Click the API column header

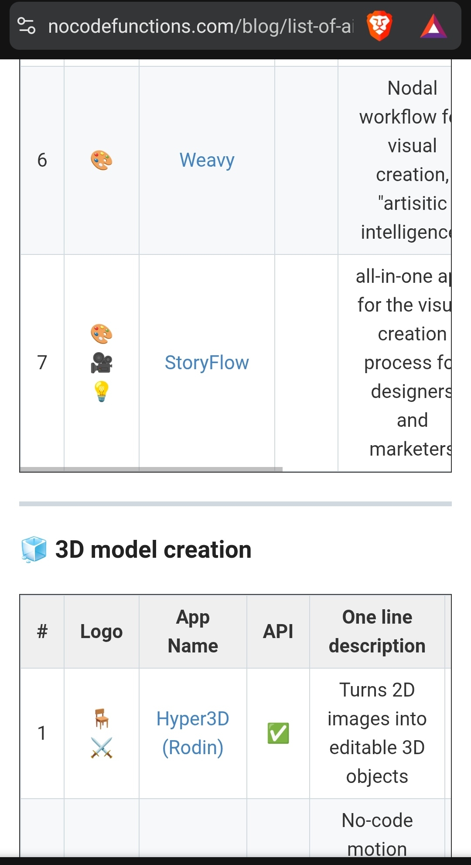tap(278, 632)
